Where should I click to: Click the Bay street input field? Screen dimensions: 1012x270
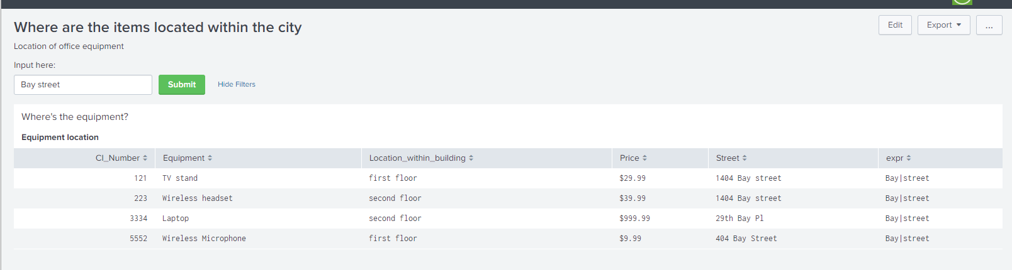point(83,85)
